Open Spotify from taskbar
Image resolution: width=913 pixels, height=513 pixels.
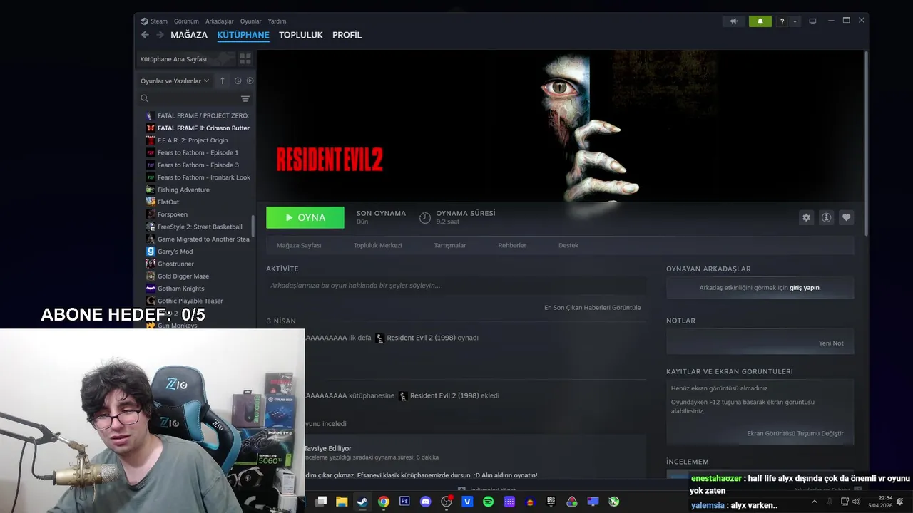tap(488, 502)
